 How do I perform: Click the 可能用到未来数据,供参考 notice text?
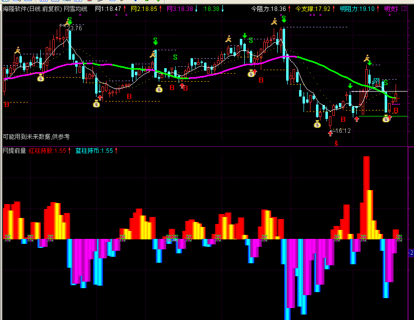coord(36,136)
